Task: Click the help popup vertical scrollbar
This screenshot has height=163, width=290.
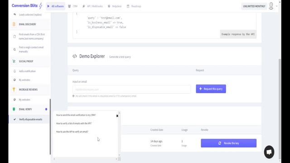Action: tap(119, 134)
